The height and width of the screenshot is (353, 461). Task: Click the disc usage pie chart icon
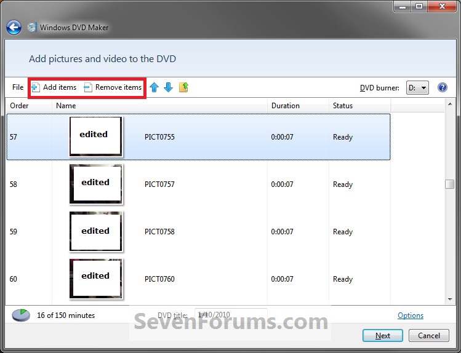pyautogui.click(x=21, y=315)
